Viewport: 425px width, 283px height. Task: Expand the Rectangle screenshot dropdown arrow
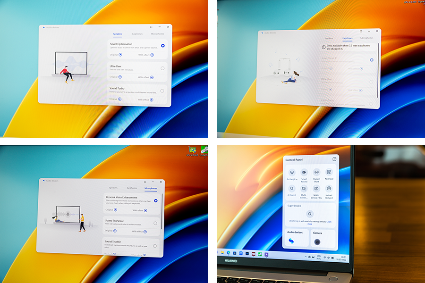tap(297, 179)
